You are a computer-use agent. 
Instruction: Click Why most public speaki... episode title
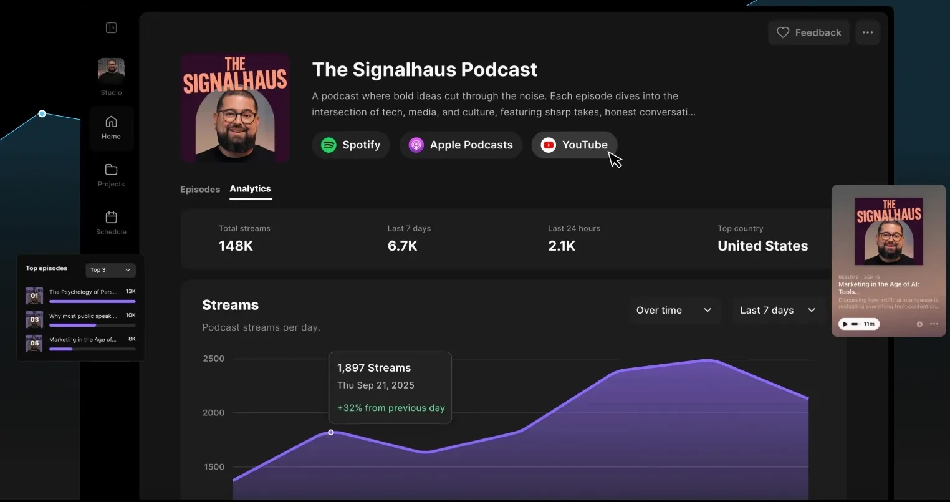(83, 316)
